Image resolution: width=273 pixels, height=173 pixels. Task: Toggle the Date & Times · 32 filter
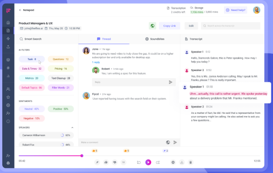tap(32, 69)
